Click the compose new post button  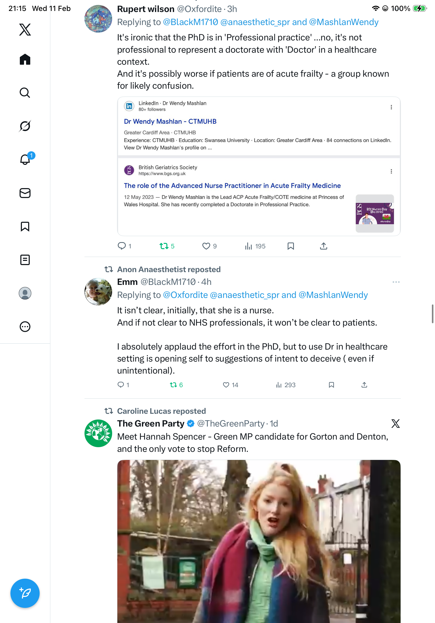click(x=25, y=593)
